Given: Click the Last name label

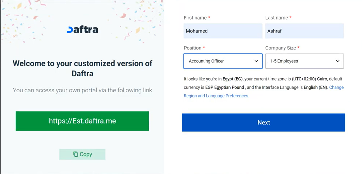Looking at the screenshot, I should 277,18.
